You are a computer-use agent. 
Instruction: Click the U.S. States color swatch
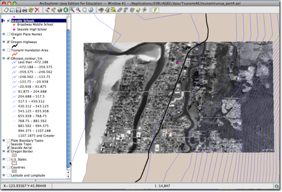click(14, 163)
